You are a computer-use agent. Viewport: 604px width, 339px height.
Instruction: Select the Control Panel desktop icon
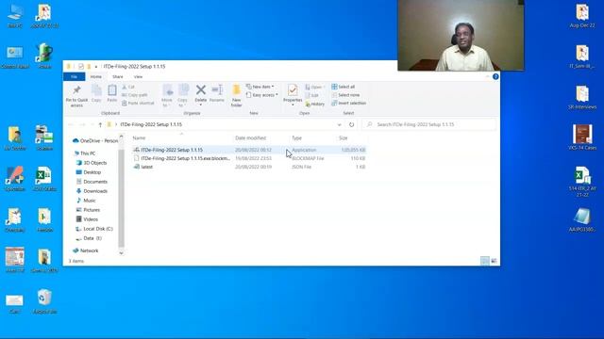point(15,56)
